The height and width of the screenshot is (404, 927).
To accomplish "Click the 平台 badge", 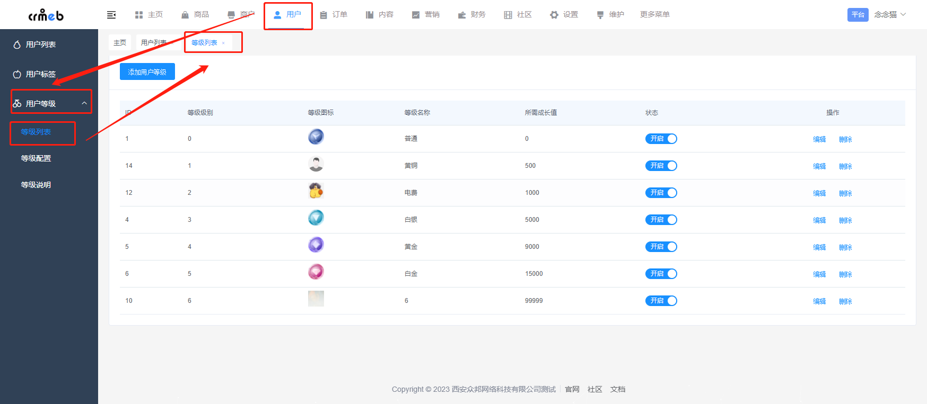I will (858, 15).
